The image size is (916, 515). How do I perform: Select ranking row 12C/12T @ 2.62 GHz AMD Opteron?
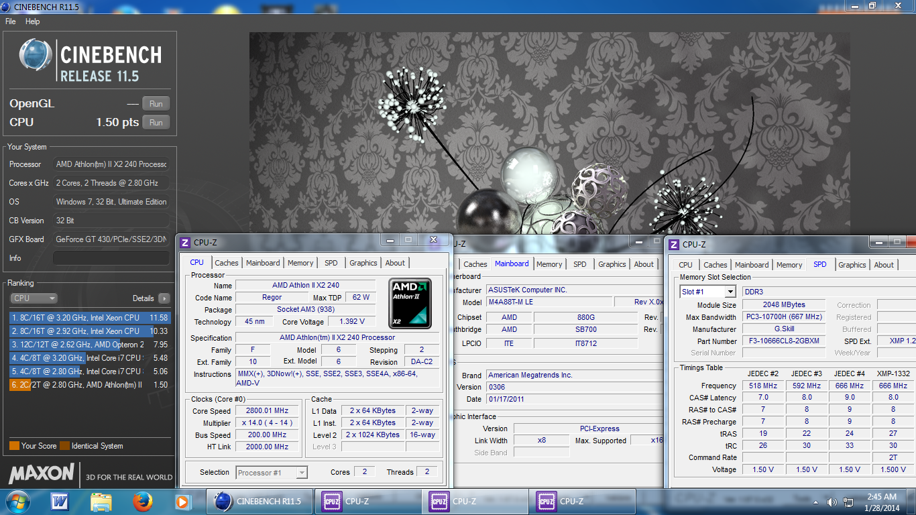pos(90,345)
